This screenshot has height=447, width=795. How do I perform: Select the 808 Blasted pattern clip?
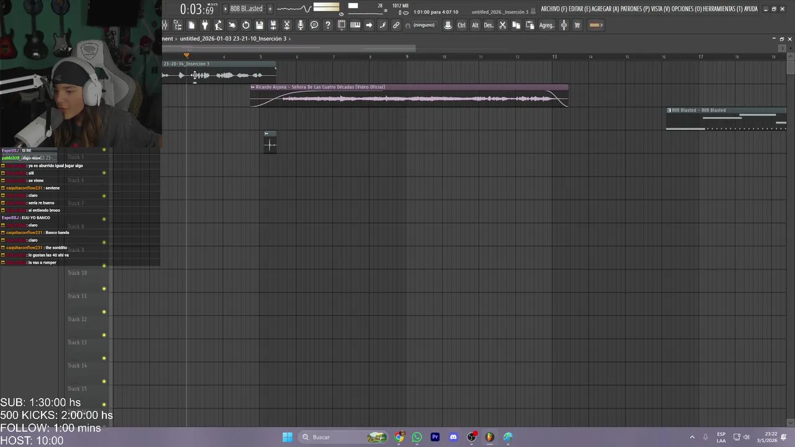(726, 119)
